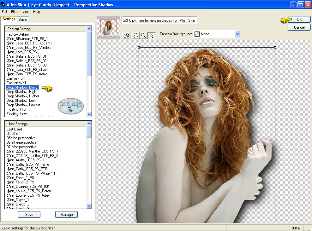Toggle the original/preview comparison icon
This screenshot has height=231, width=312.
(126, 36)
